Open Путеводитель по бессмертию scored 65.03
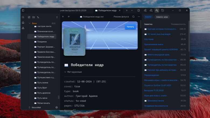The width and height of the screenshot is (210, 118). 162,65
